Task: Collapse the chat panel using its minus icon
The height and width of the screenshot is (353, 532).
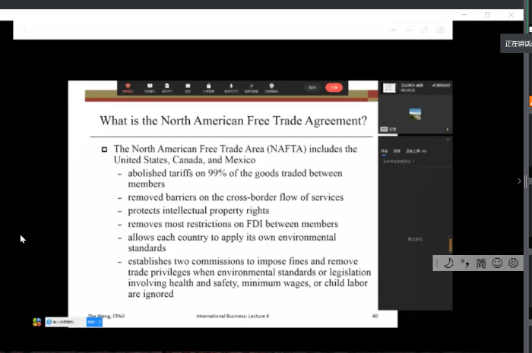Action: [x=448, y=140]
